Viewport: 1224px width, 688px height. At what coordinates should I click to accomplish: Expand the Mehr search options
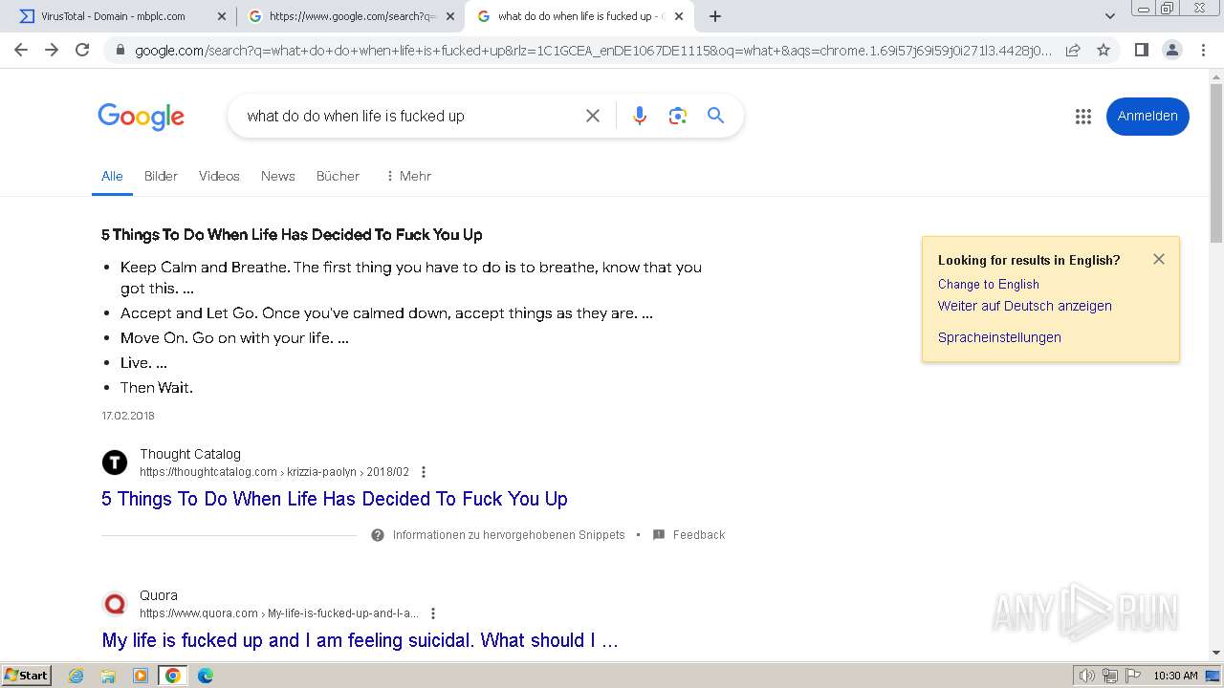(408, 176)
